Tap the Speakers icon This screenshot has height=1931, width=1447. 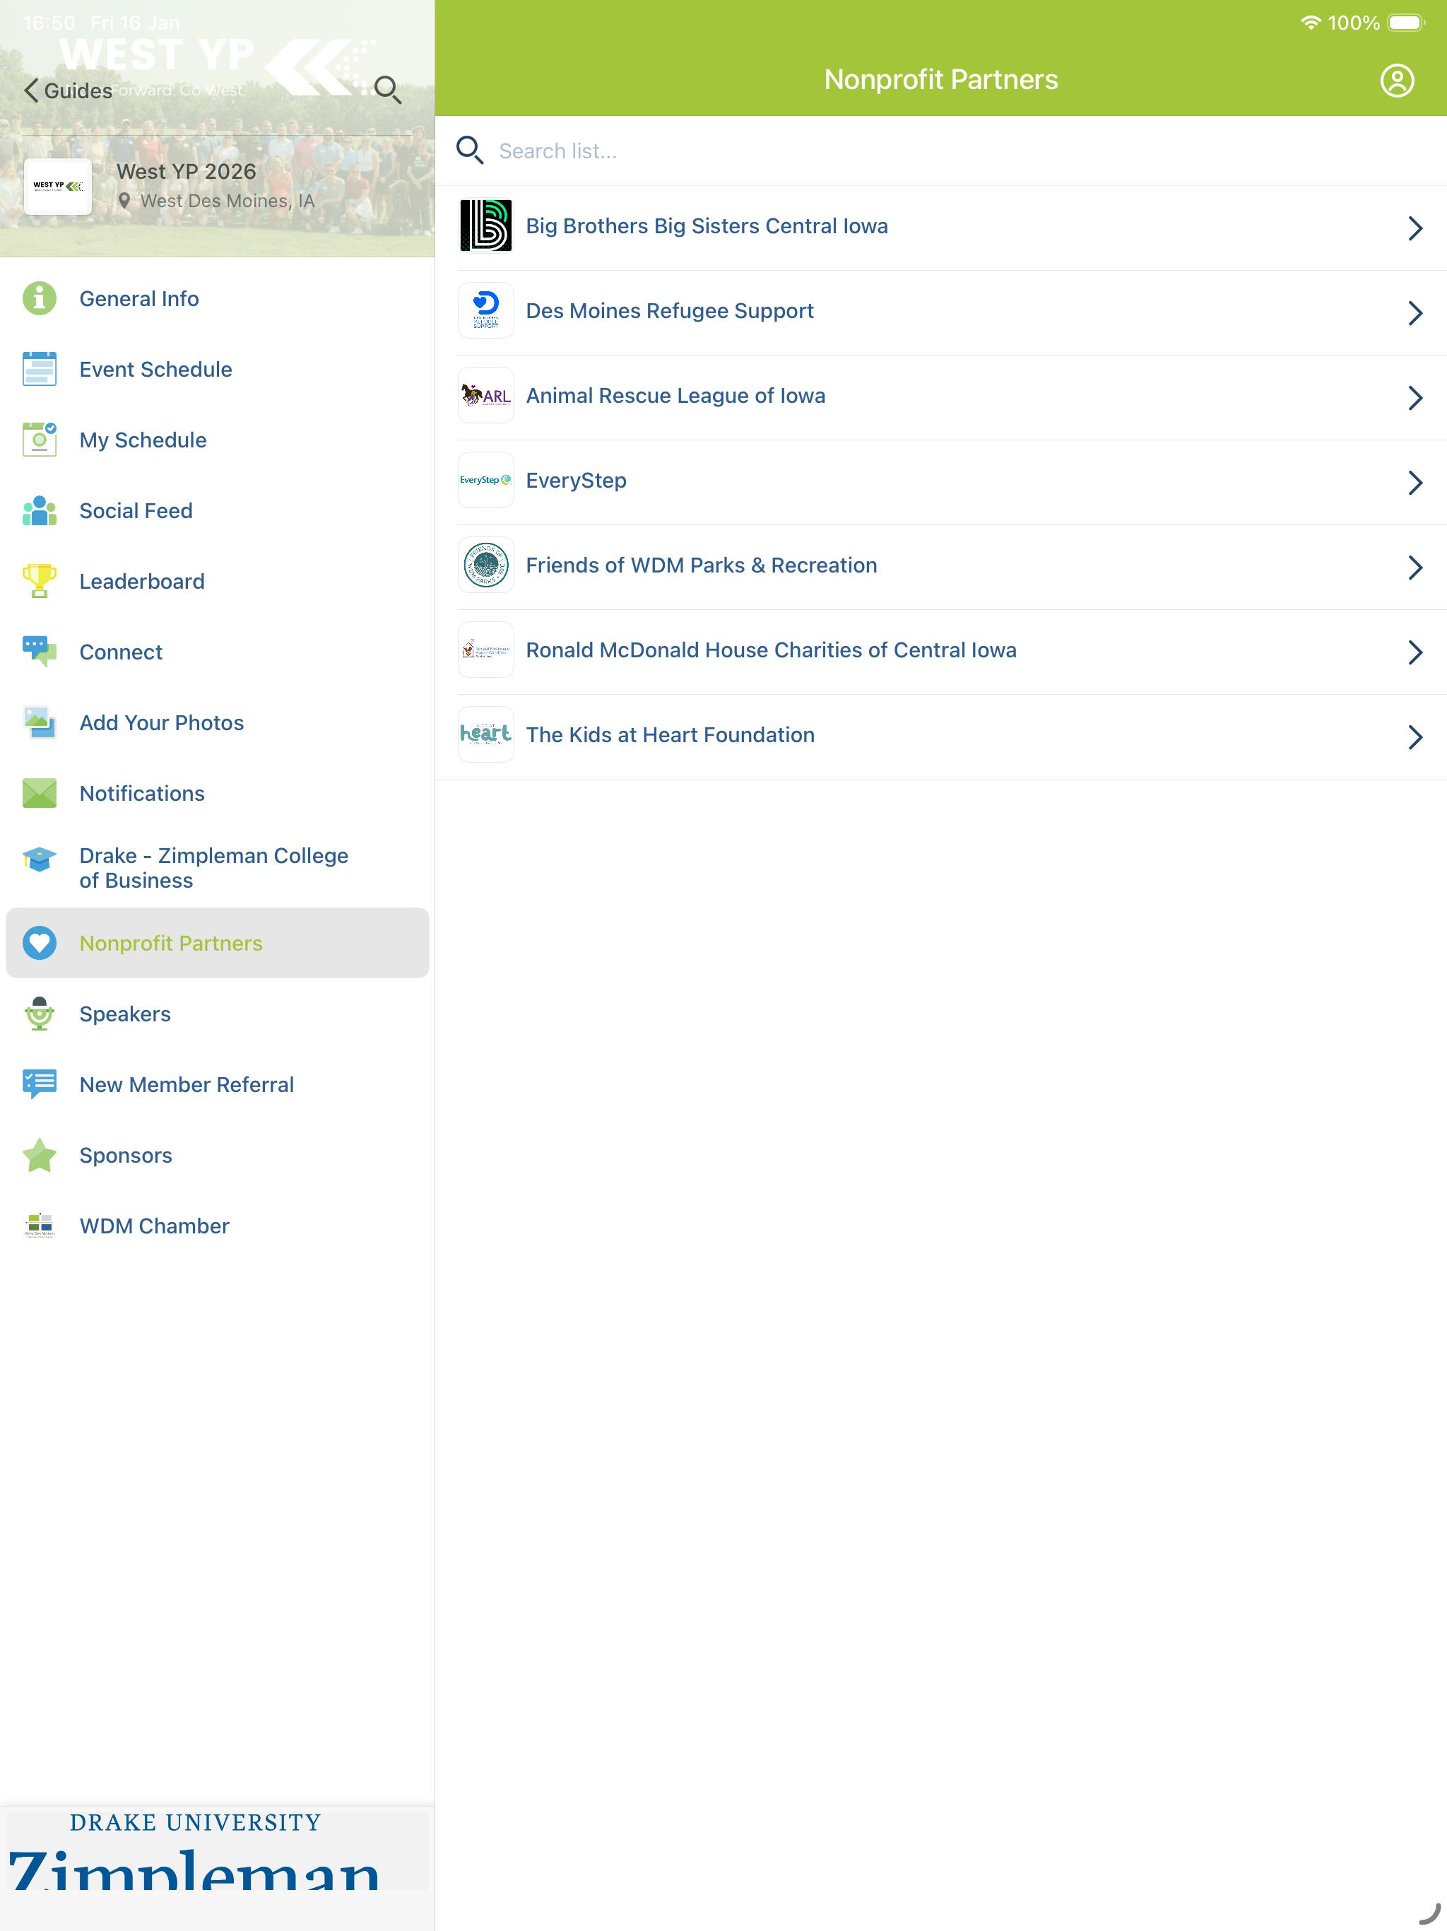tap(40, 1014)
